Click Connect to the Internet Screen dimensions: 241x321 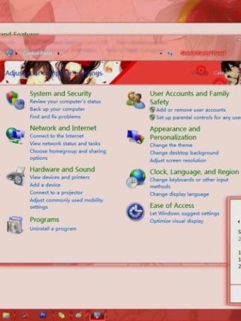57,136
